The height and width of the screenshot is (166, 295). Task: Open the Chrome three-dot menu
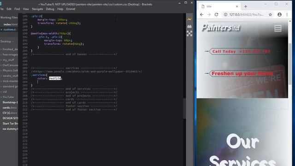pos(287,14)
